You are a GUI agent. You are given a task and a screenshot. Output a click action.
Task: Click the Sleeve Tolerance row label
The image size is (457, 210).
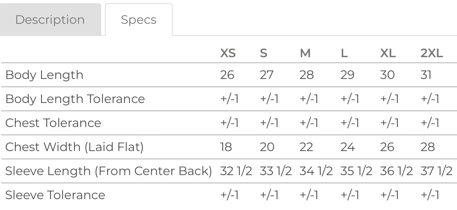(x=55, y=195)
